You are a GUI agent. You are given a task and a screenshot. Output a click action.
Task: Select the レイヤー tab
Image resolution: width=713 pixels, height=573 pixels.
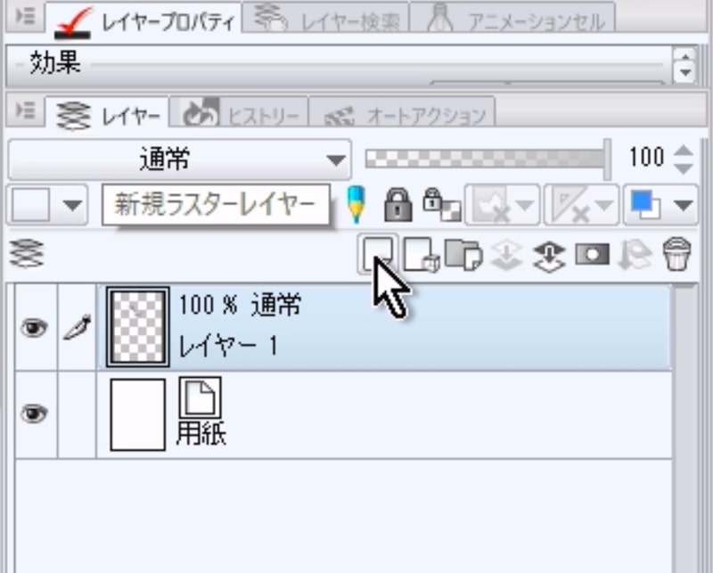[x=107, y=112]
